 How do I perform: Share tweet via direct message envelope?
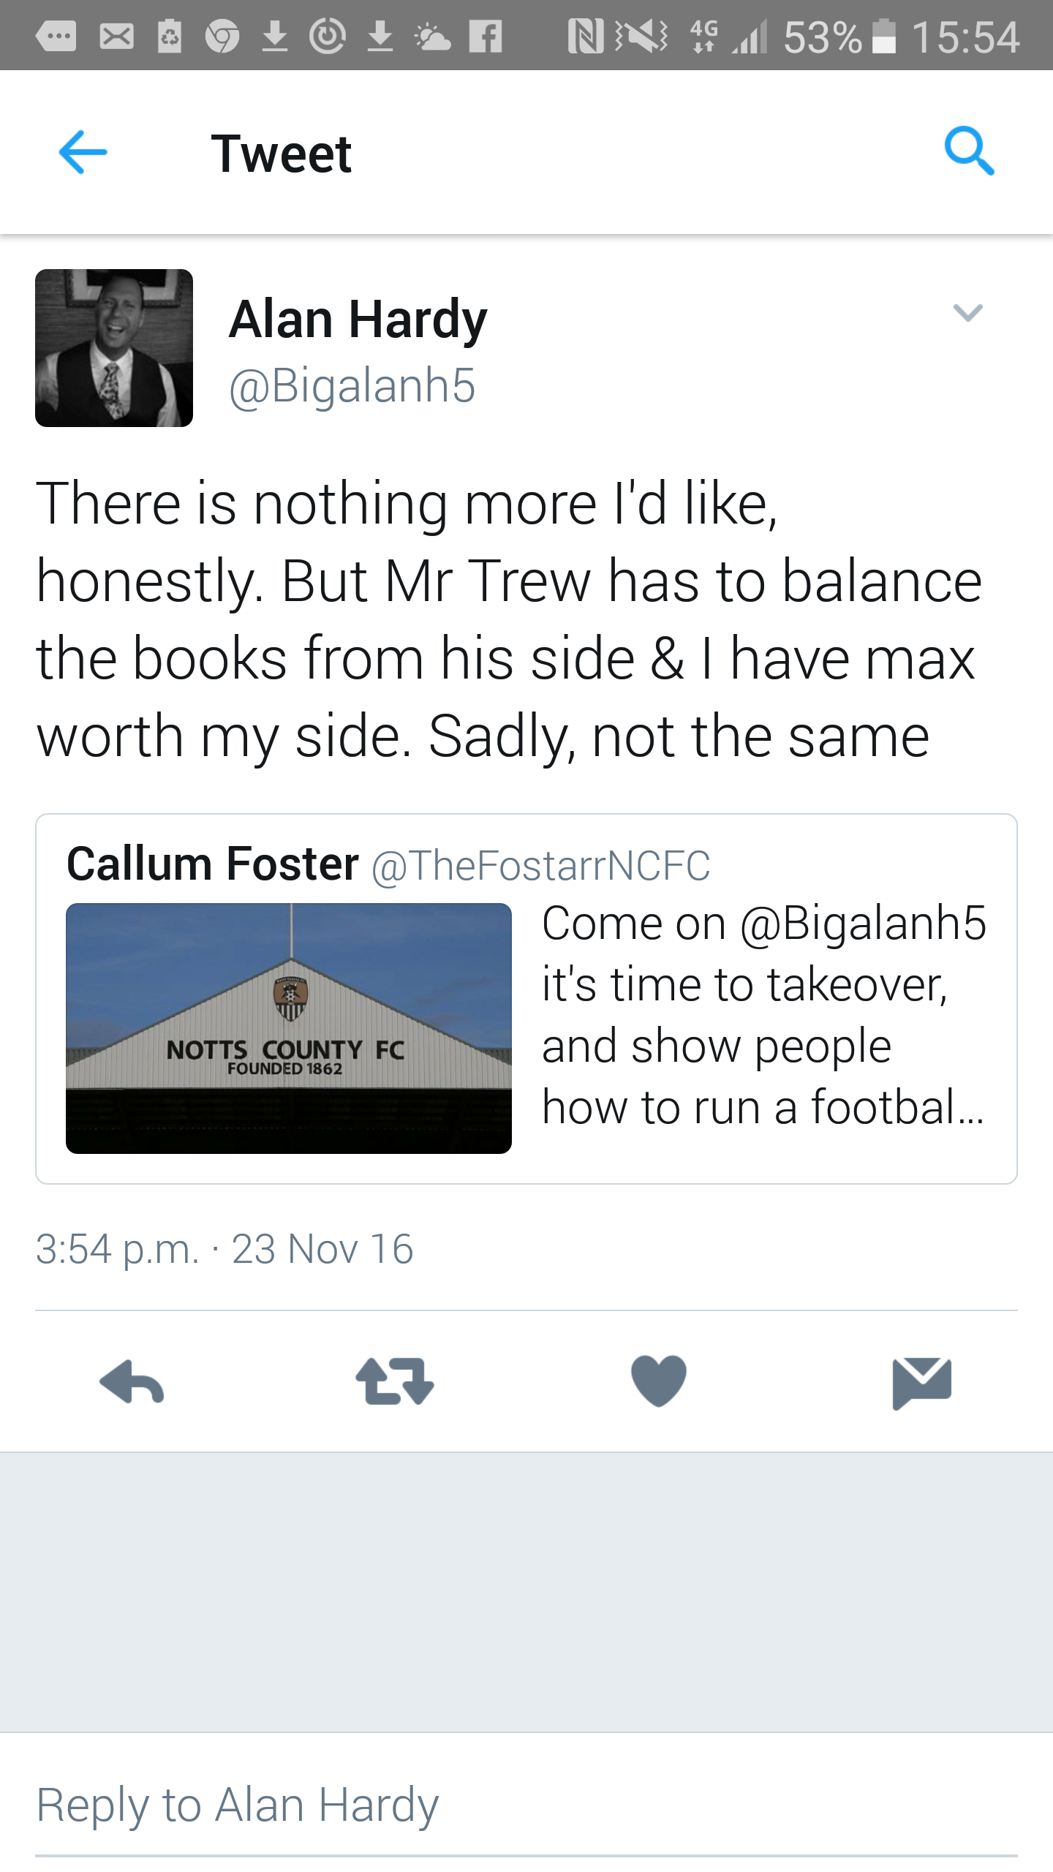[921, 1381]
